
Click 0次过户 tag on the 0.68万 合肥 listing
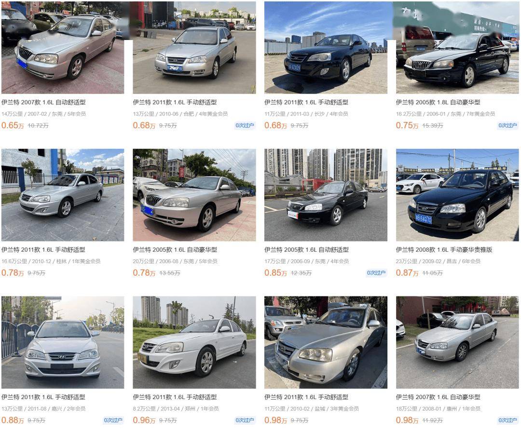tap(245, 125)
